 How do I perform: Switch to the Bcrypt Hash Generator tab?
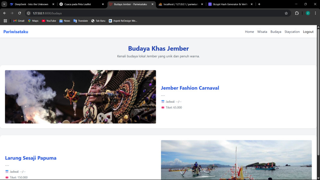230,4
